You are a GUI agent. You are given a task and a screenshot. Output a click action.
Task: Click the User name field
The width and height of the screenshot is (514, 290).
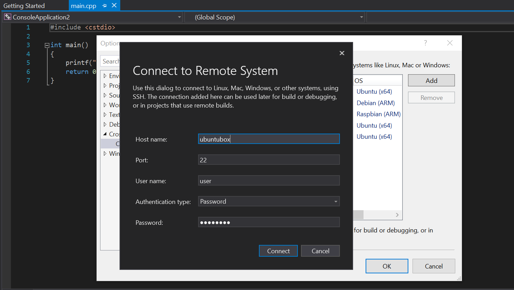click(269, 181)
